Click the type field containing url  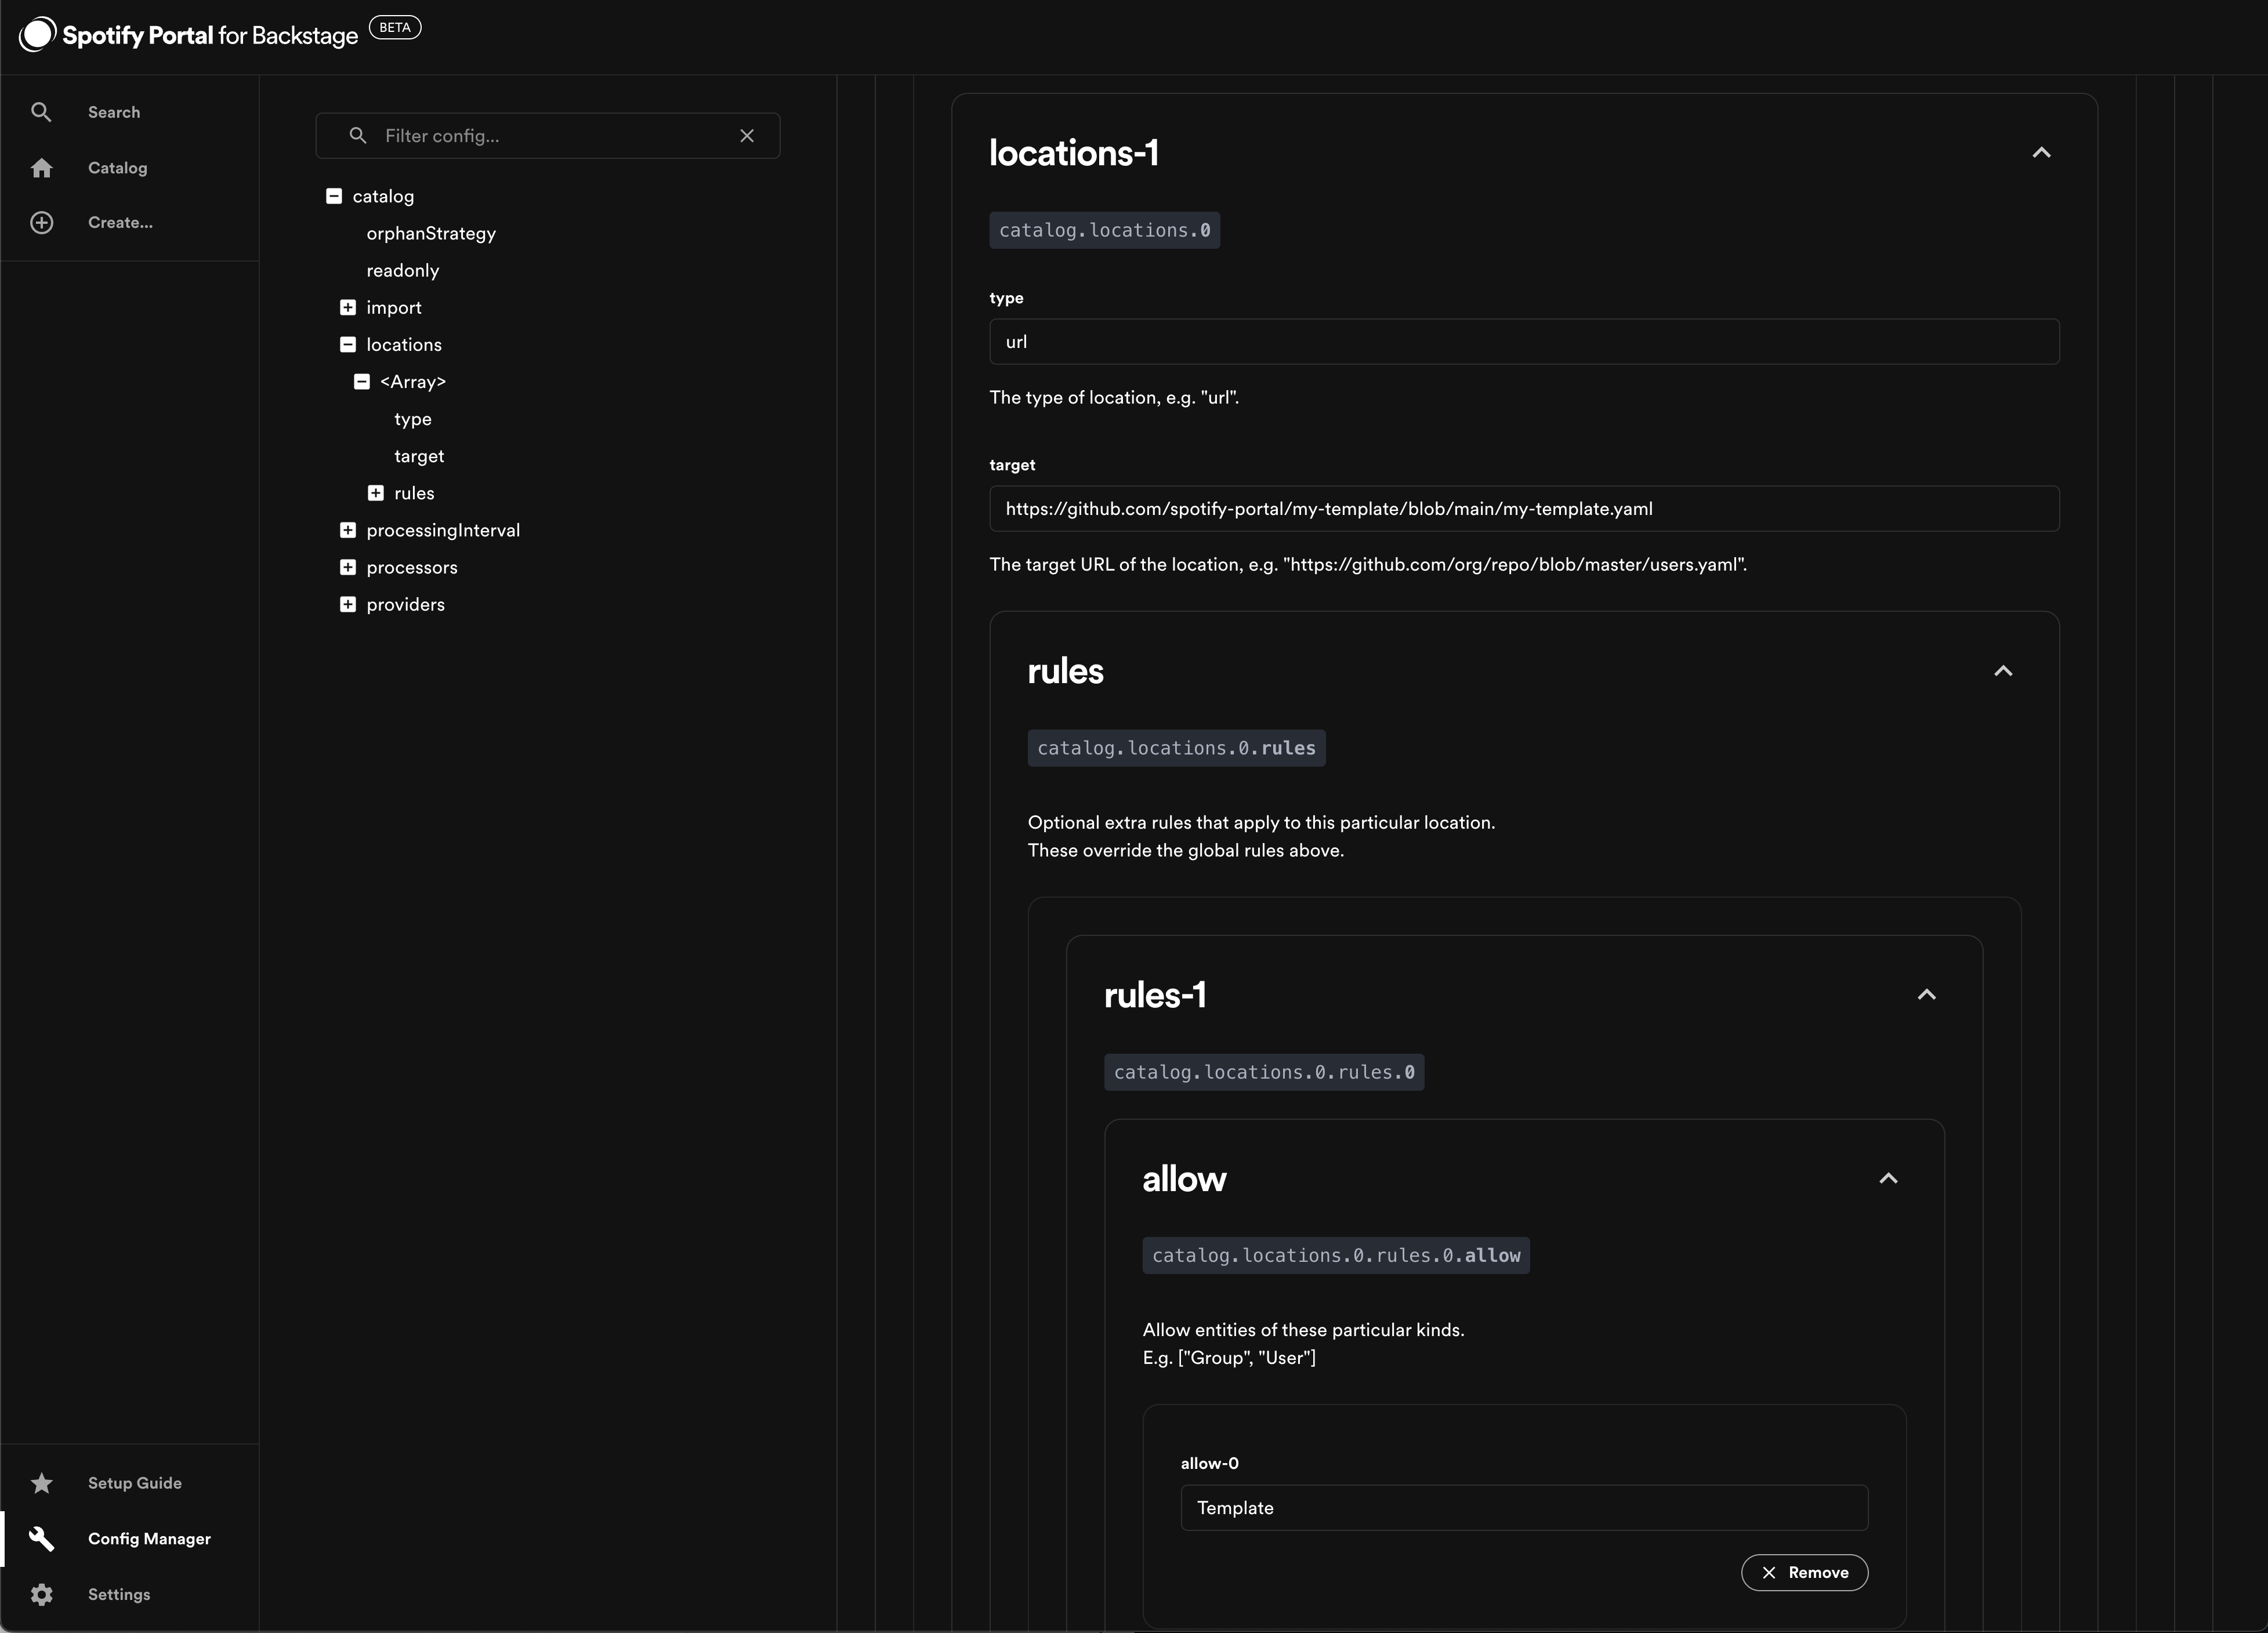point(1524,342)
